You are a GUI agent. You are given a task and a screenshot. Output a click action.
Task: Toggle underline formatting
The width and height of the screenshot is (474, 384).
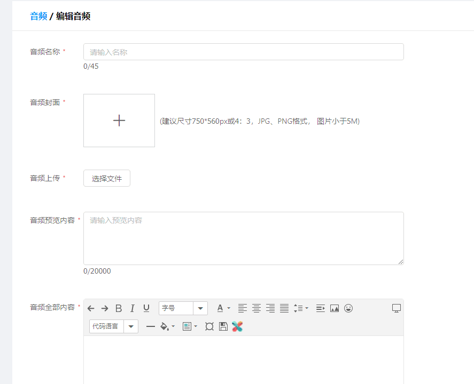[146, 308]
